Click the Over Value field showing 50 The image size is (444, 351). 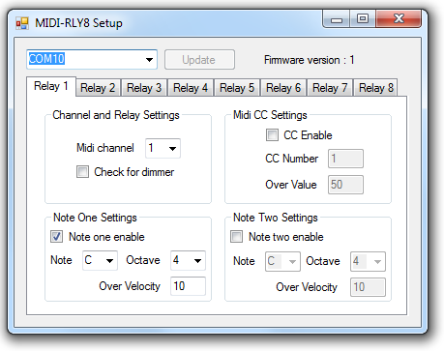pos(345,185)
